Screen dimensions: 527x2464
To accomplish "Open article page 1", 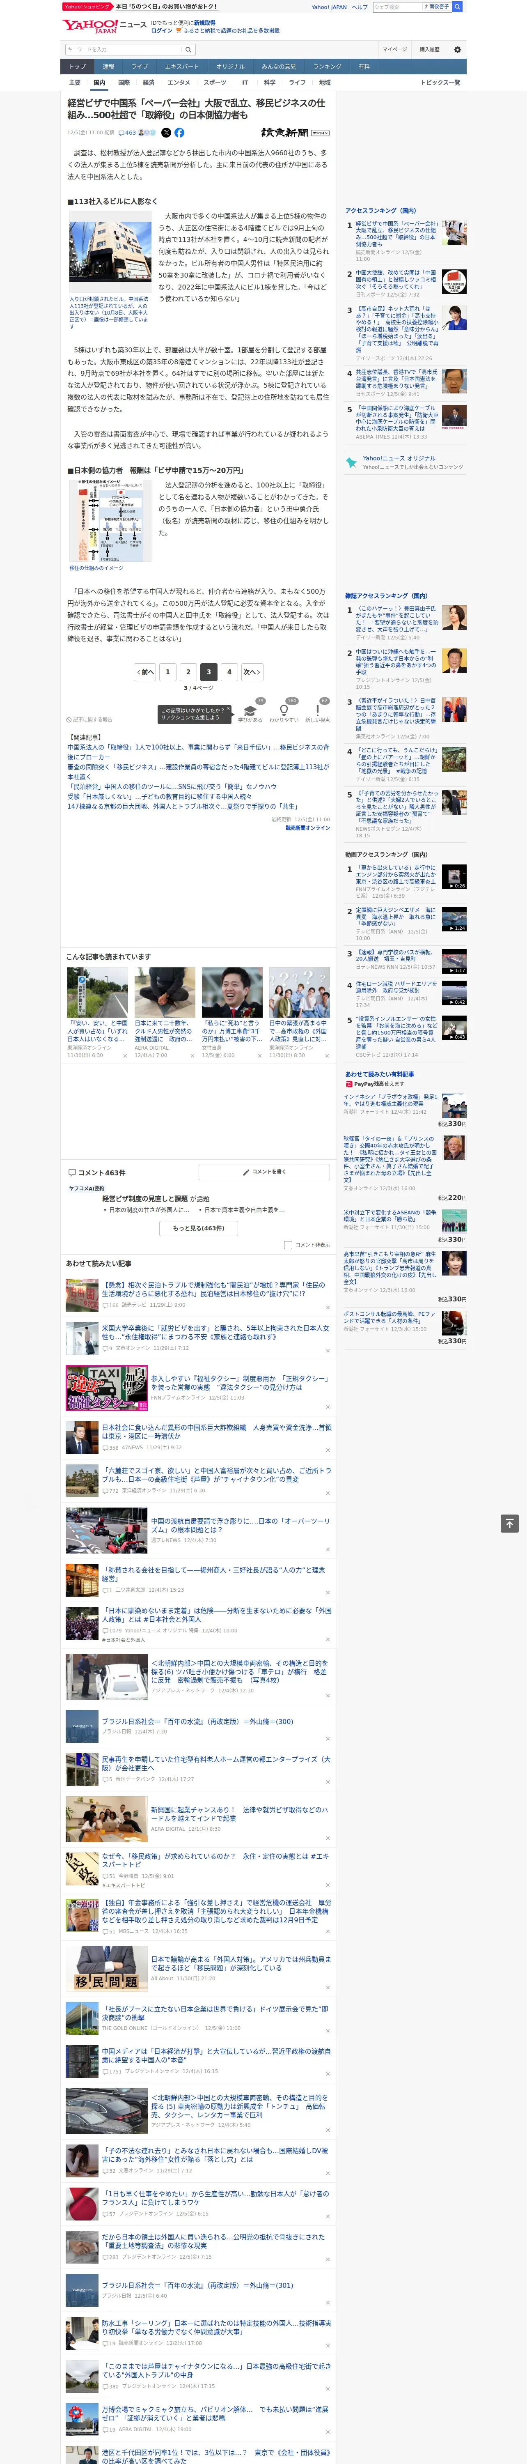I will 167,671.
